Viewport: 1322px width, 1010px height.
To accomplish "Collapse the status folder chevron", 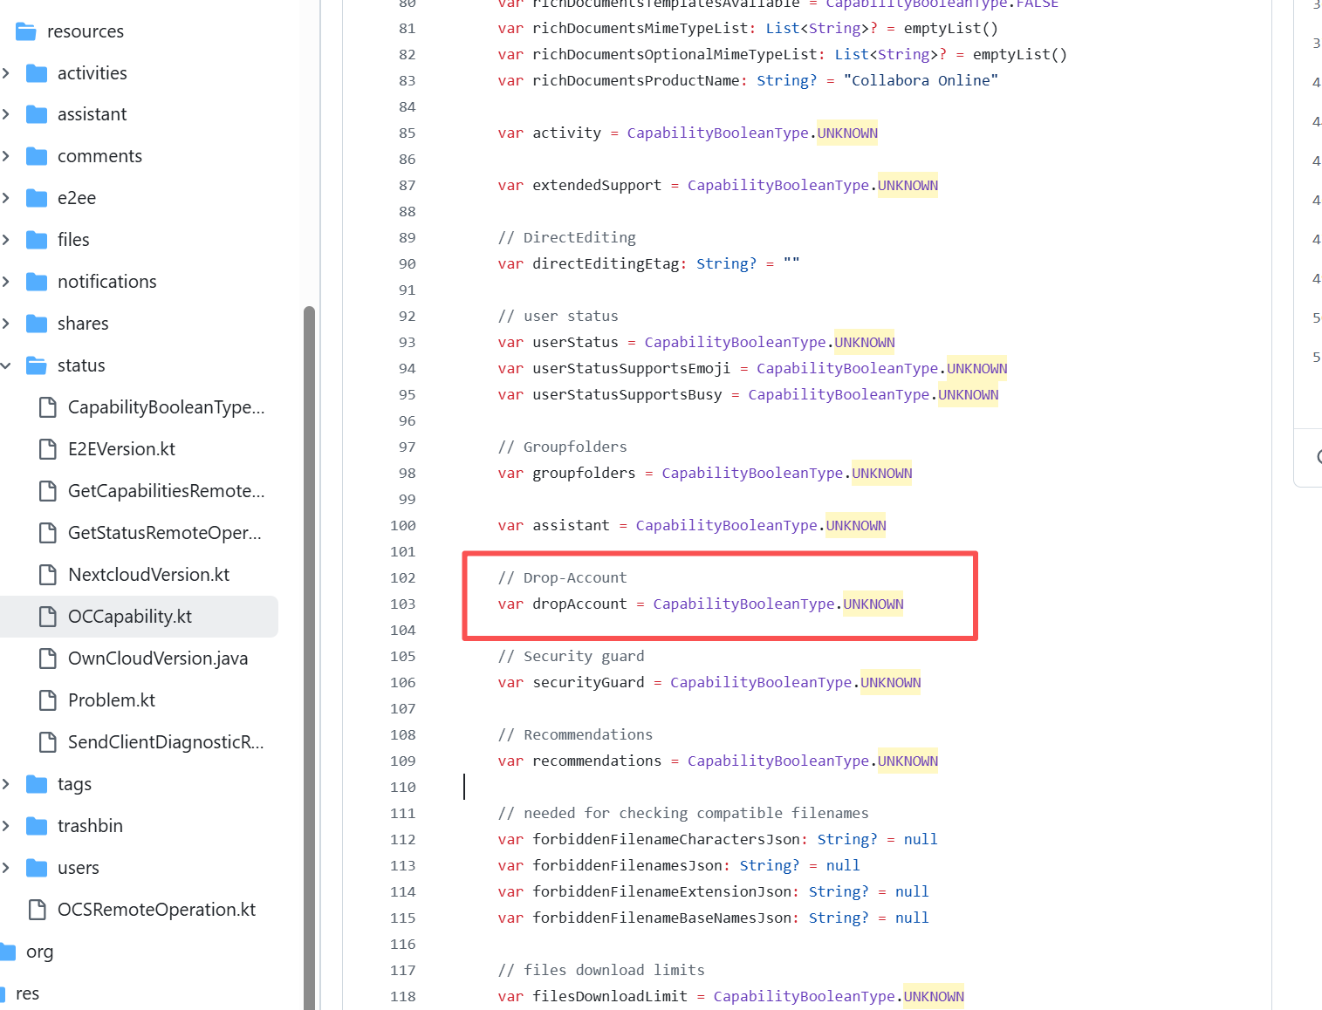I will [x=6, y=365].
